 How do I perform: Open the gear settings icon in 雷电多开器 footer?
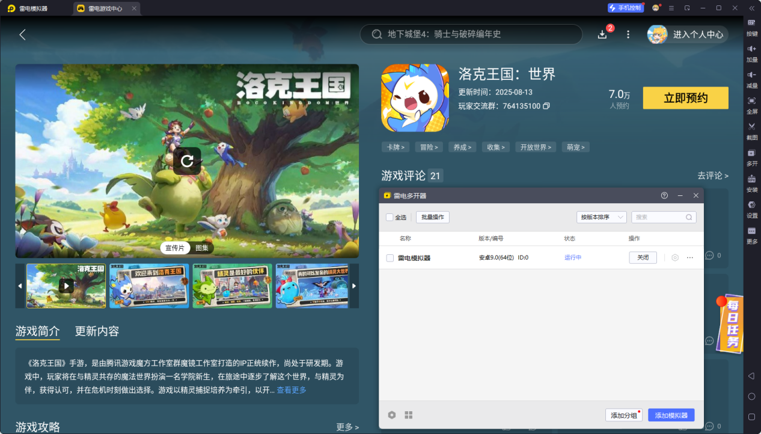(392, 415)
